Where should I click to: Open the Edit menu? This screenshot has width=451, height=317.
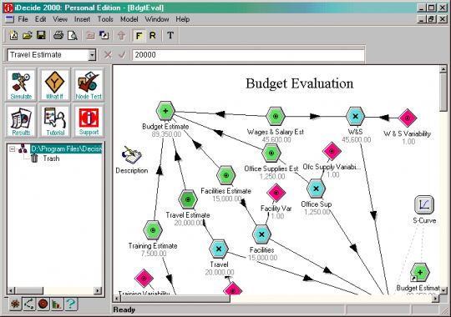coord(41,19)
